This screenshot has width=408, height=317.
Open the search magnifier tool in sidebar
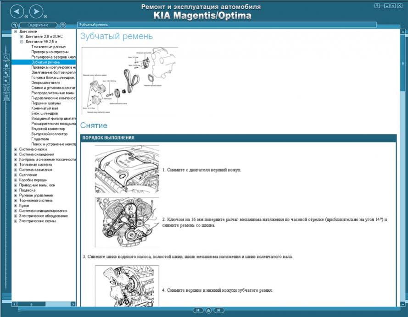click(x=6, y=57)
